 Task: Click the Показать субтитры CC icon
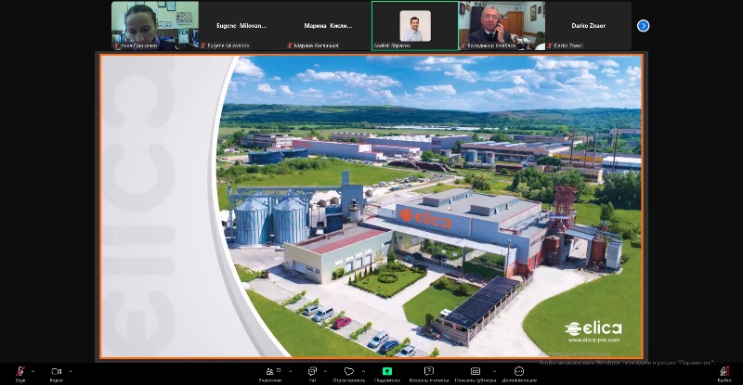[476, 371]
